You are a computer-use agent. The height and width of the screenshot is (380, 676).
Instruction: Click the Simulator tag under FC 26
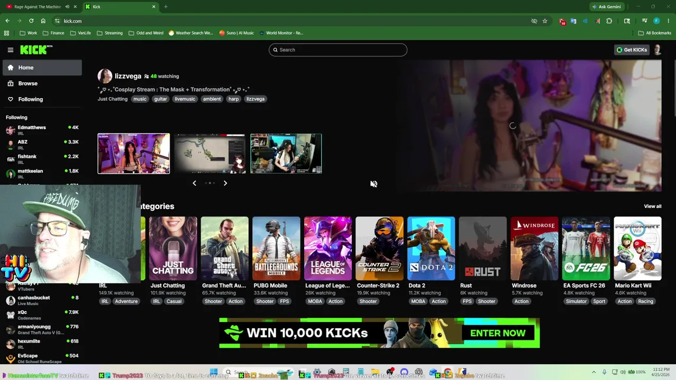point(576,301)
